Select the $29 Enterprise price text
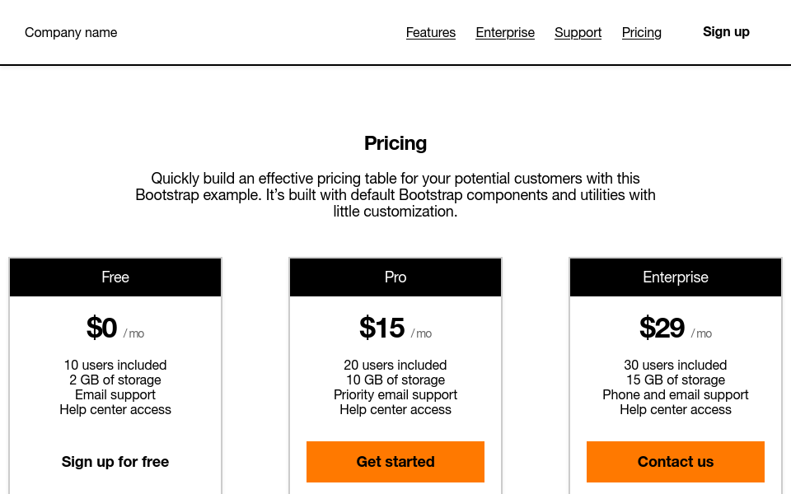This screenshot has height=494, width=791. point(662,328)
